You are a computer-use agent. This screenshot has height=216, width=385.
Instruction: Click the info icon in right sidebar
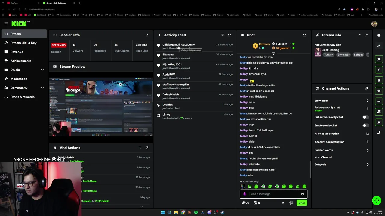click(379, 35)
